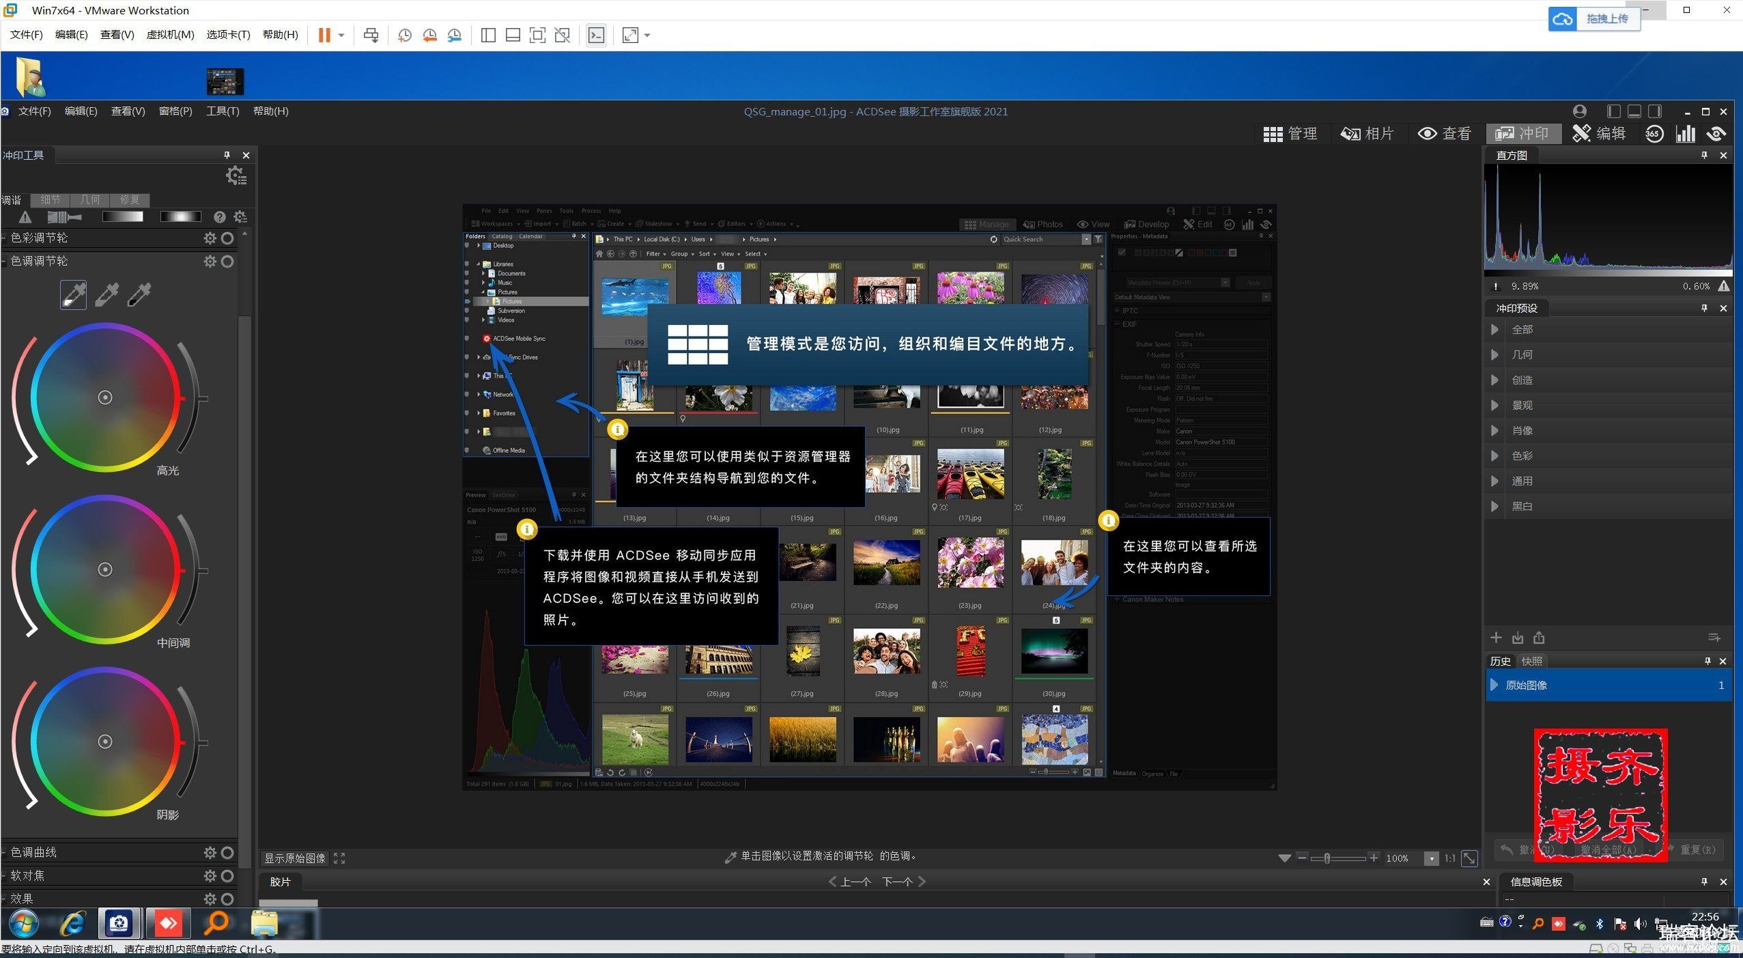This screenshot has height=958, width=1743.
Task: Open 色彩调节轮 settings gear
Action: pos(210,238)
